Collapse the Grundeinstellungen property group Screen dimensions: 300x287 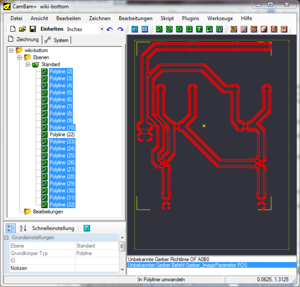coord(7,238)
